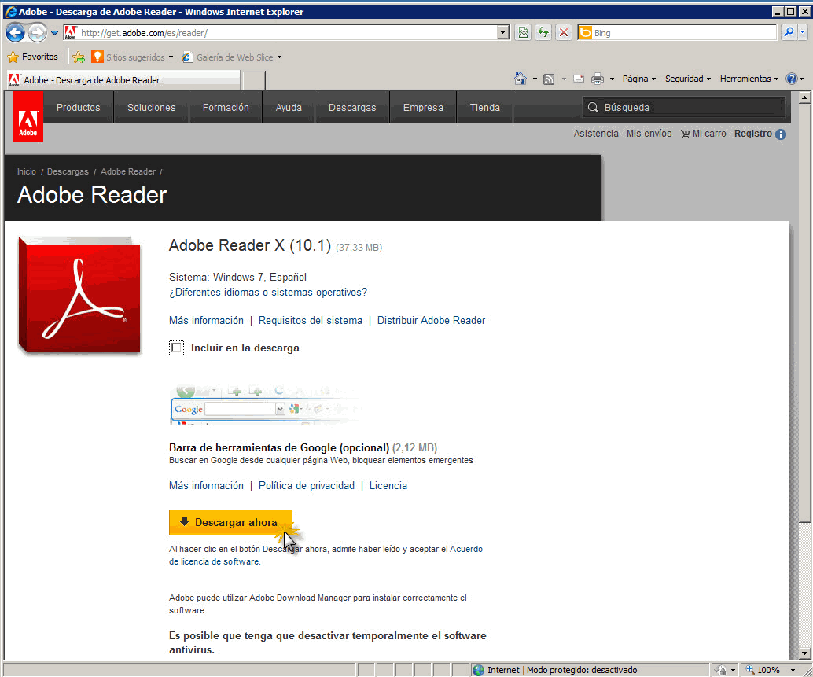Screen dimensions: 813x677
Task: Click the red Adobe logo
Action: [28, 116]
